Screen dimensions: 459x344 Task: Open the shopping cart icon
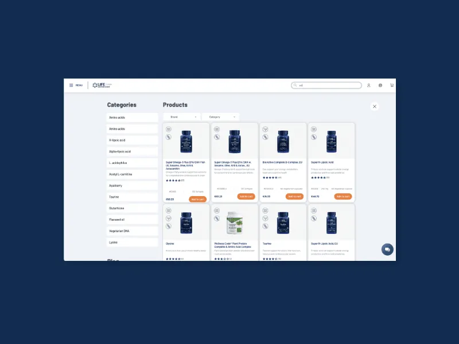(x=392, y=85)
